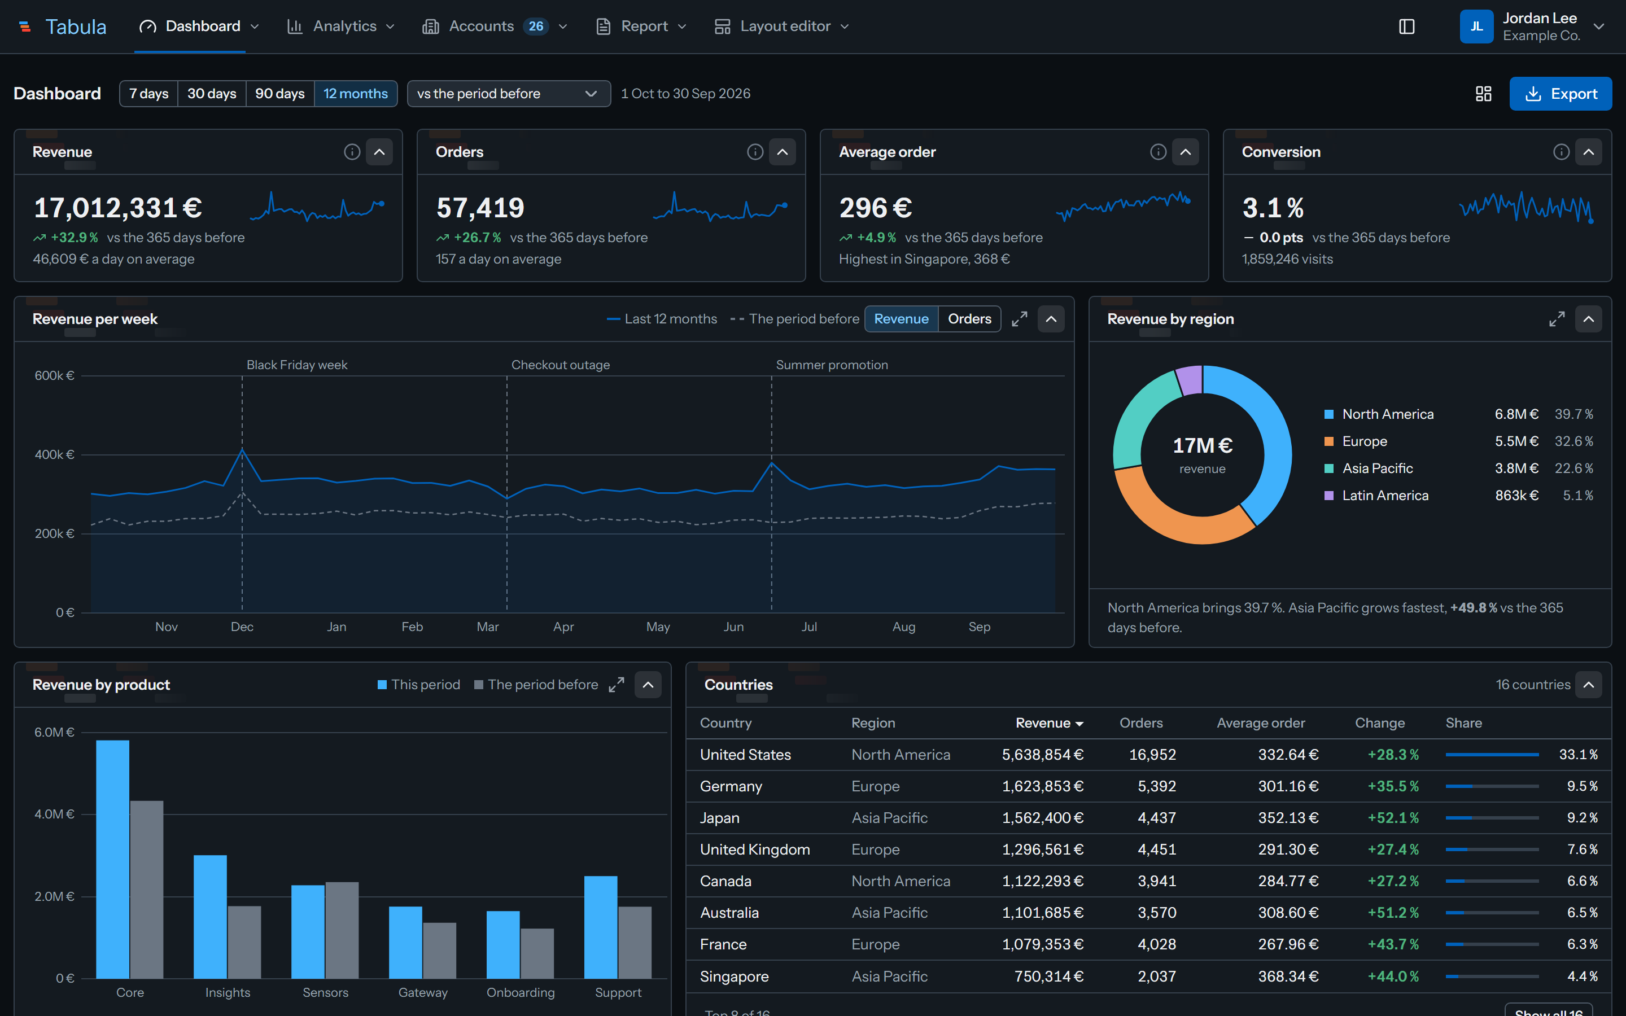The image size is (1626, 1016).
Task: Click the info icon on Orders card
Action: [x=755, y=152]
